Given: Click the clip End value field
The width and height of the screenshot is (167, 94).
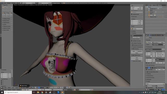Looking at the screenshot, I should [137, 9].
